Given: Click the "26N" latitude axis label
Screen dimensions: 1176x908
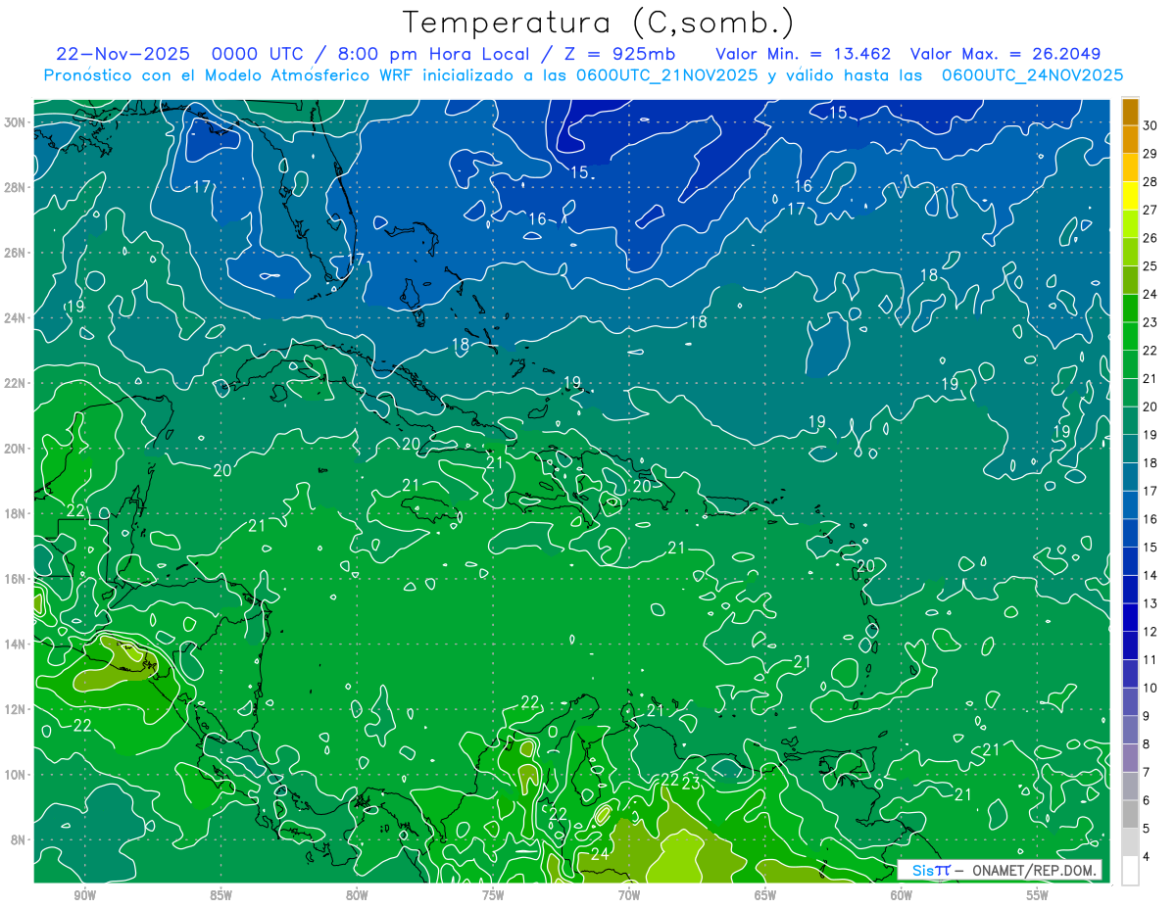Looking at the screenshot, I should 17,253.
